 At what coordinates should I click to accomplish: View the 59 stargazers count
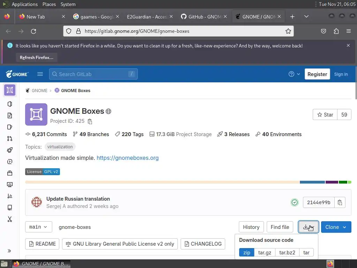pos(344,114)
